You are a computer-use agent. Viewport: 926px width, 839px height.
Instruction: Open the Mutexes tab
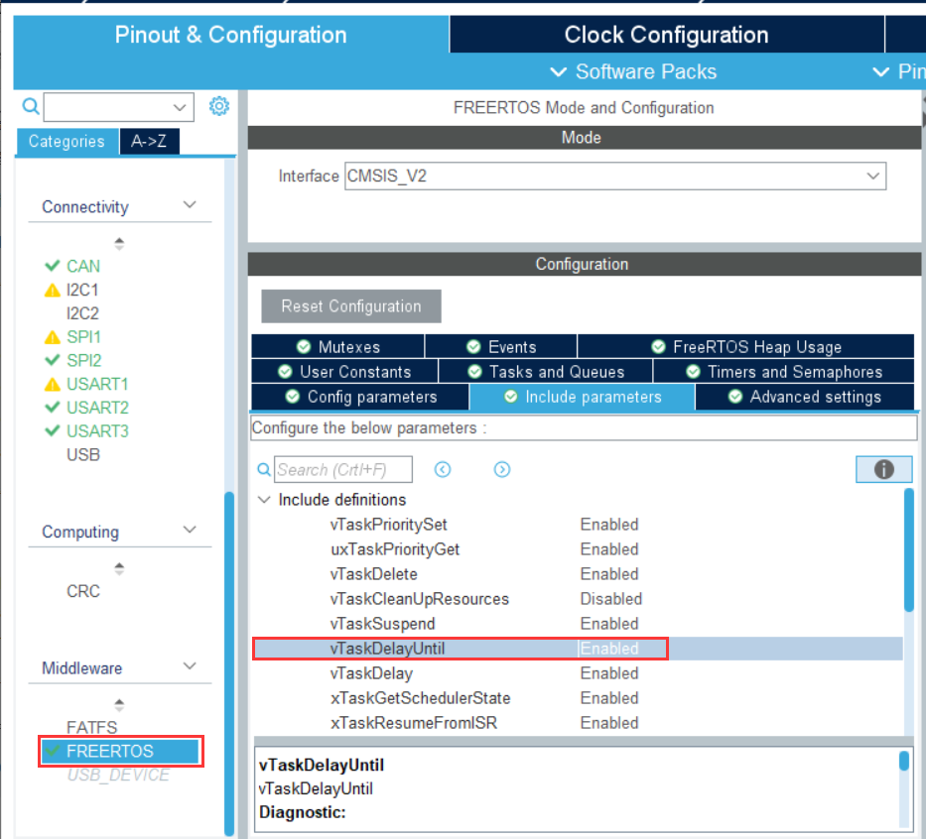click(x=337, y=347)
